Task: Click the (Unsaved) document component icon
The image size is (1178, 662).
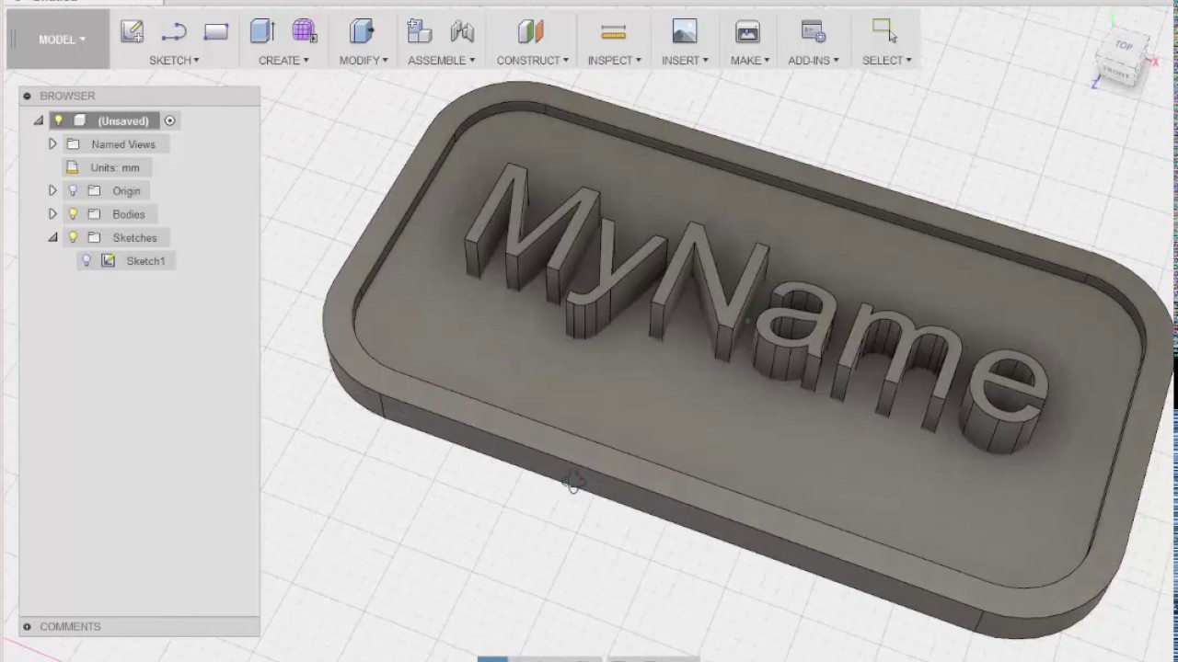Action: click(x=80, y=120)
